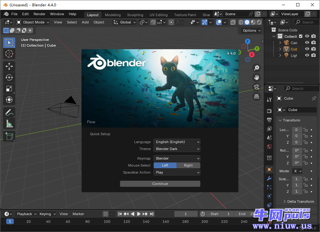The width and height of the screenshot is (320, 232).
Task: Click the timeline current frame field
Action: [186, 214]
